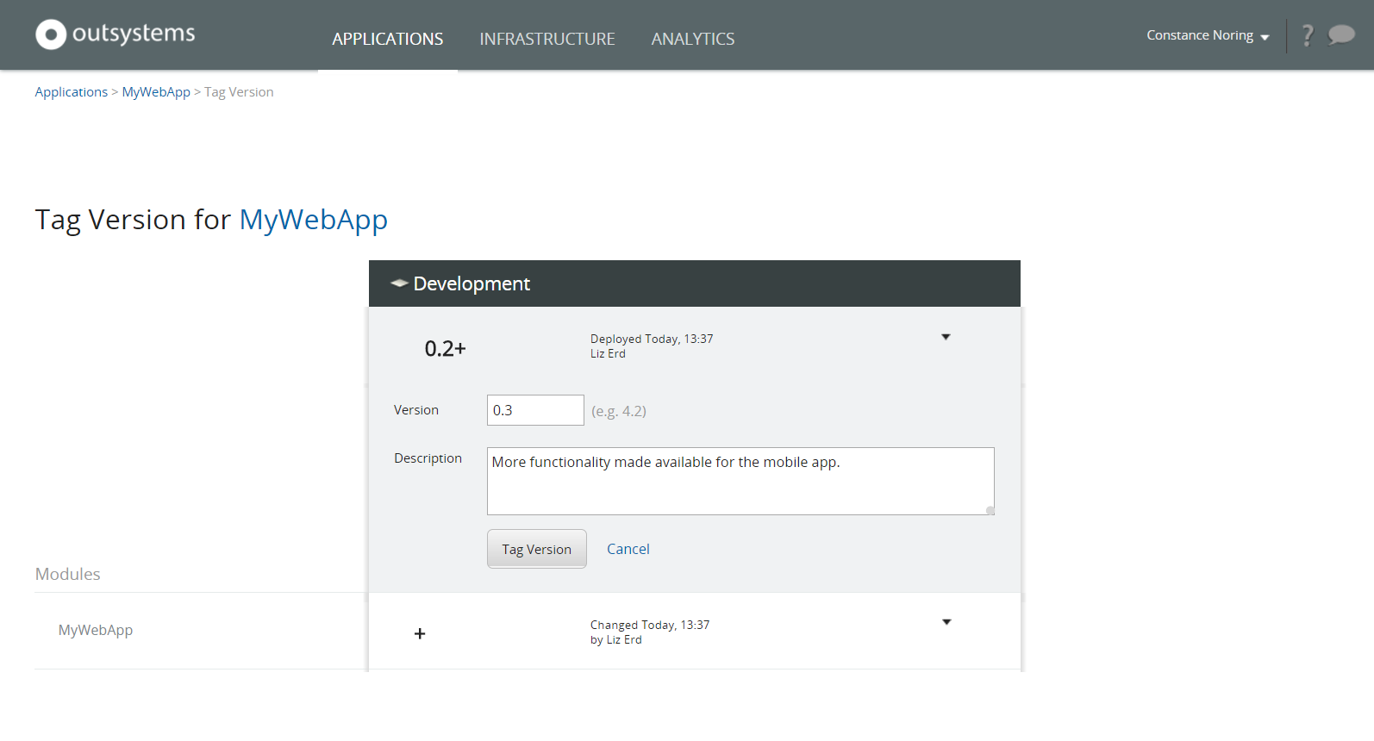Click the Tag Version button
The width and height of the screenshot is (1374, 741).
pyautogui.click(x=537, y=549)
